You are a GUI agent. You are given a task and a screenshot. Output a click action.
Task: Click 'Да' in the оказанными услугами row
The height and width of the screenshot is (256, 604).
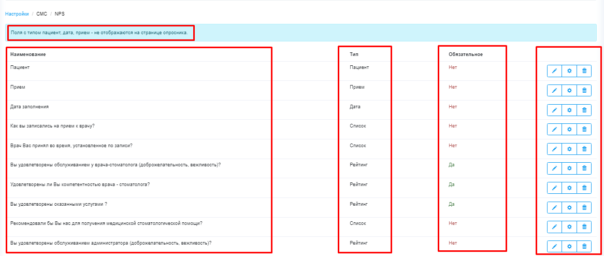(x=452, y=204)
